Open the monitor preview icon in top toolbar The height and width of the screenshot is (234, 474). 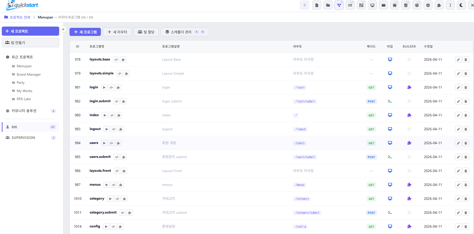372,5
